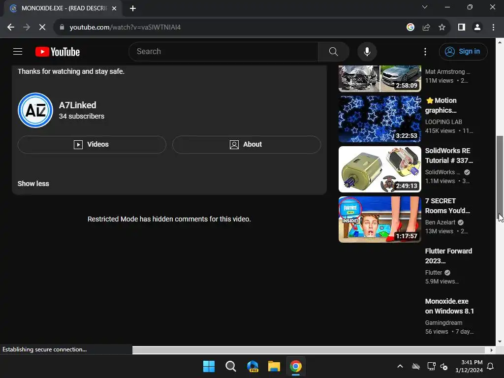Open the A7Linked channel name link
Image resolution: width=504 pixels, height=378 pixels.
[77, 105]
